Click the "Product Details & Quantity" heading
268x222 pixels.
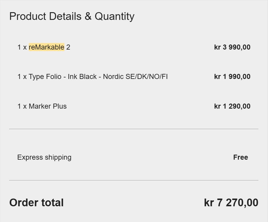click(x=72, y=16)
